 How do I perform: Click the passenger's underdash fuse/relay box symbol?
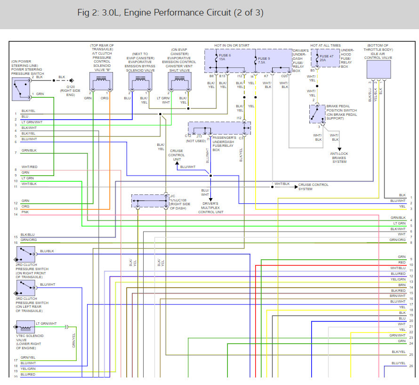pos(219,128)
